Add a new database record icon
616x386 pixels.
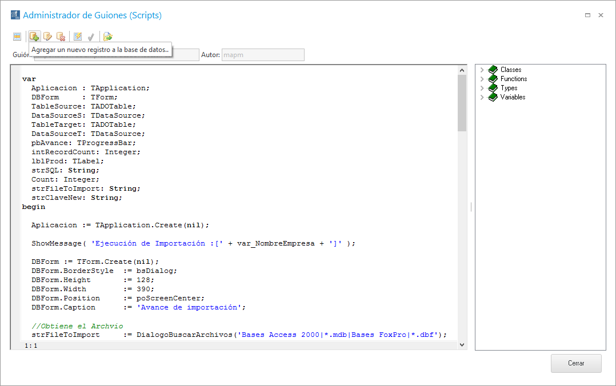(x=34, y=37)
